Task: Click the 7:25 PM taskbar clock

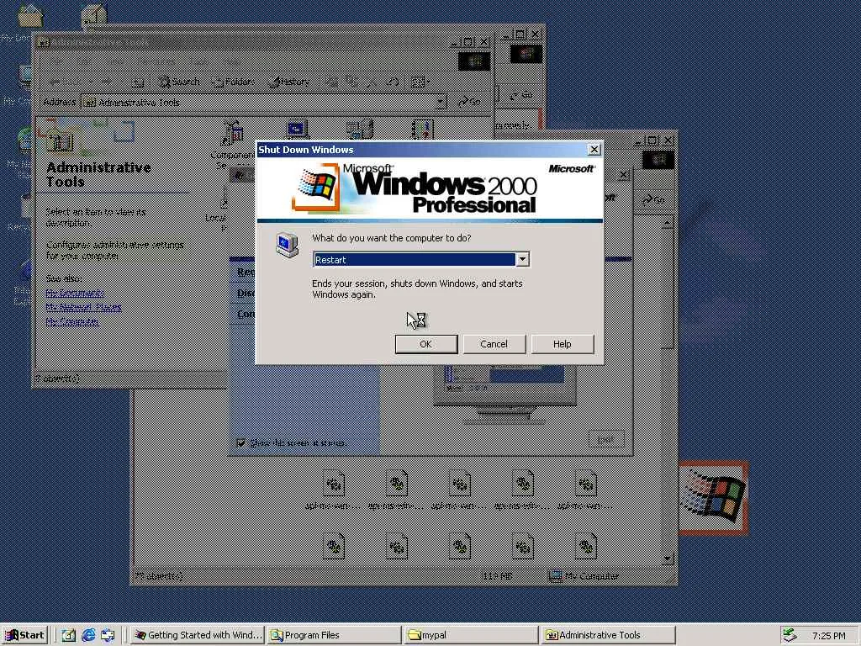Action: (829, 636)
